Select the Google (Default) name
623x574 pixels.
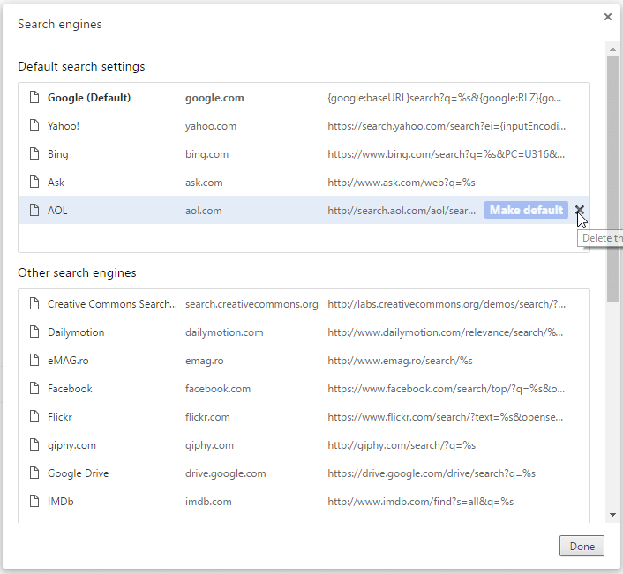[89, 98]
